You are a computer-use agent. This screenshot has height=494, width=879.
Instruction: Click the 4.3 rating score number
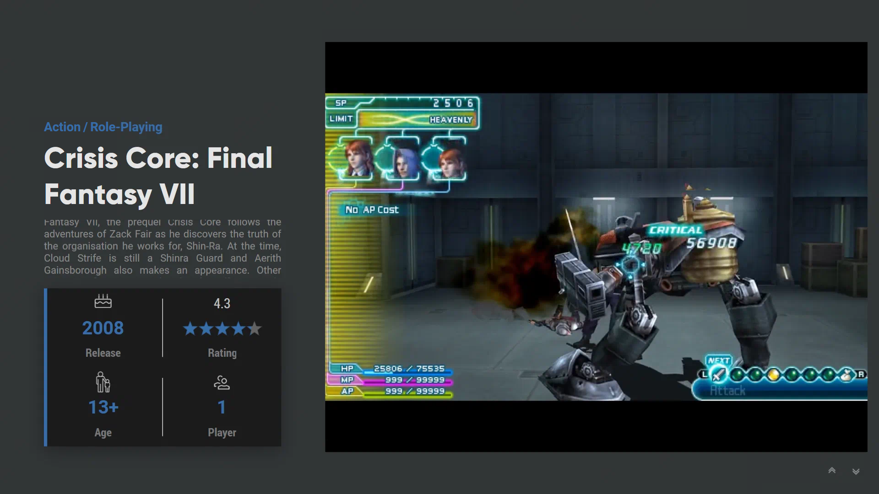[x=222, y=303]
